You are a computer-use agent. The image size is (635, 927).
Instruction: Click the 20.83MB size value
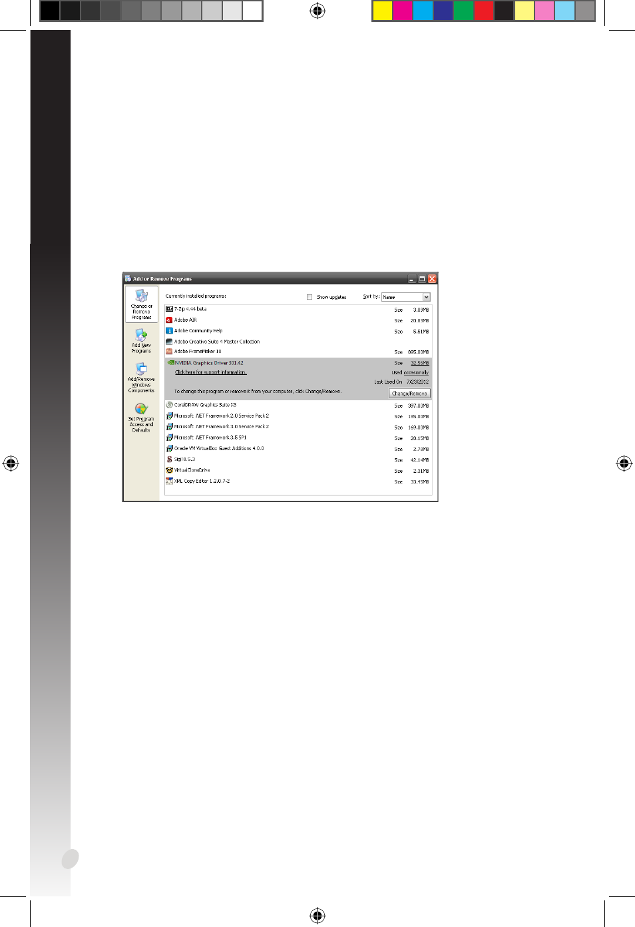[x=419, y=321]
